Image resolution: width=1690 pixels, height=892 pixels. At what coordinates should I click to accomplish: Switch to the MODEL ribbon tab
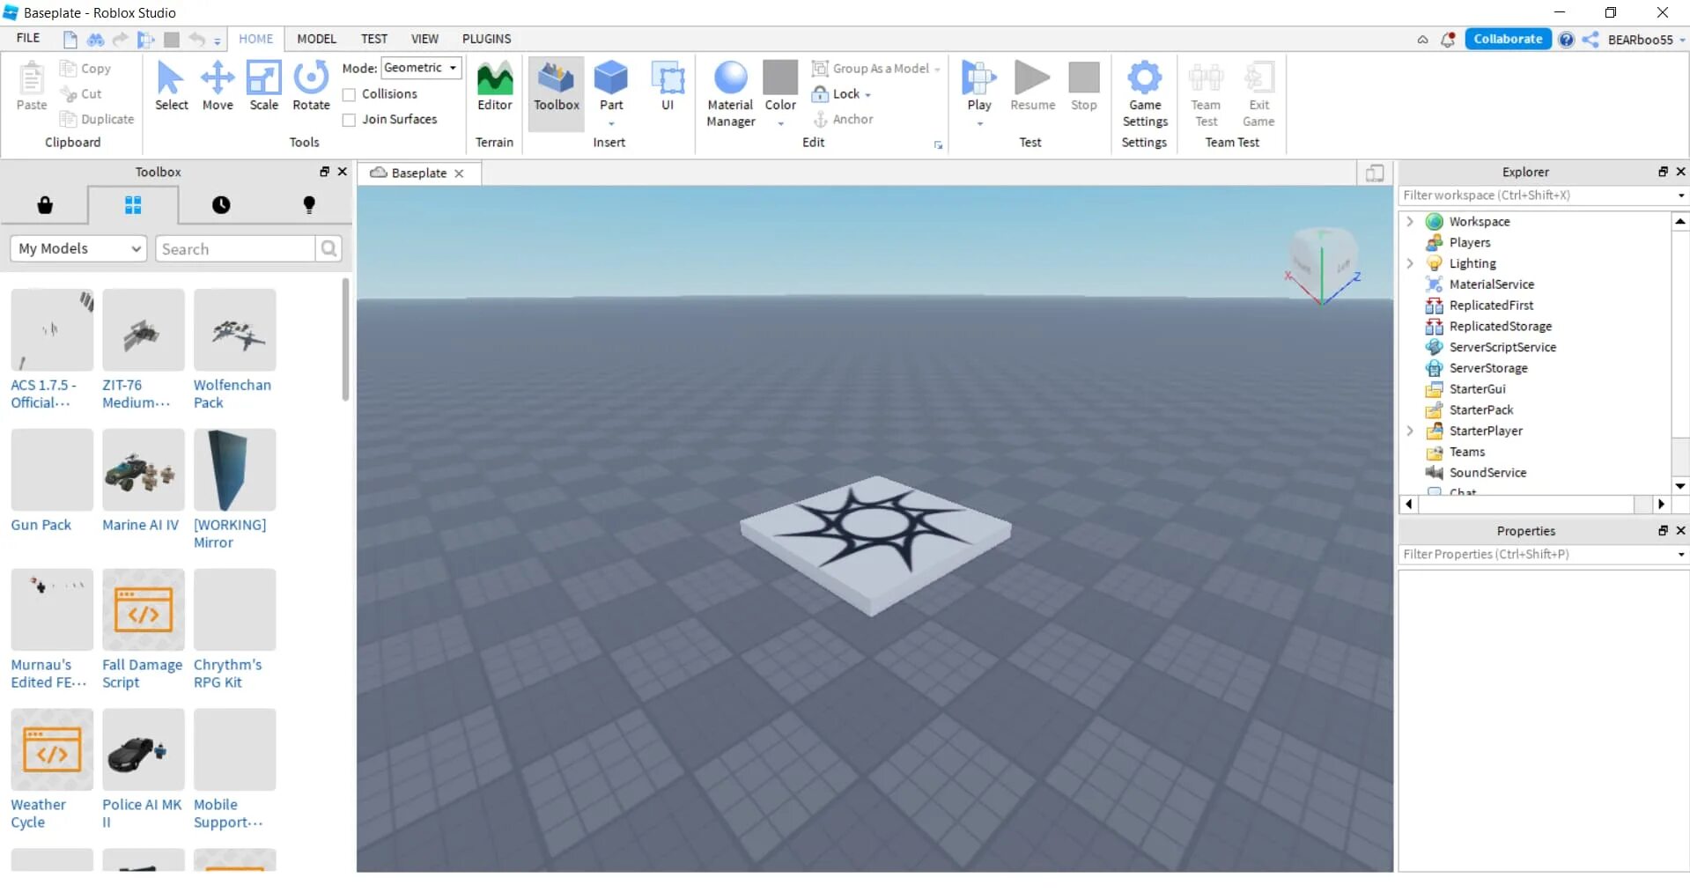(316, 39)
